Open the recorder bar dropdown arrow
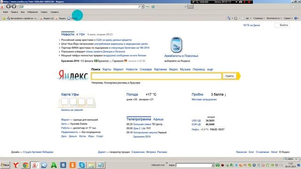This screenshot has height=169, width=301. point(237,2)
